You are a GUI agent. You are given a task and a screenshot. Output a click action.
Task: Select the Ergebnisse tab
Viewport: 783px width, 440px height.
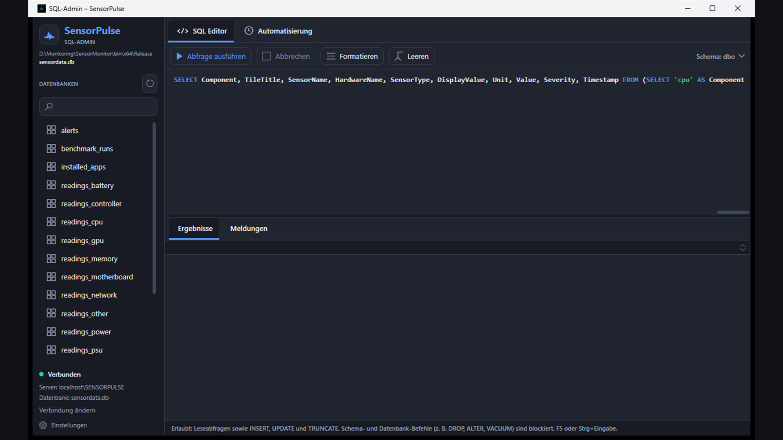[195, 229]
